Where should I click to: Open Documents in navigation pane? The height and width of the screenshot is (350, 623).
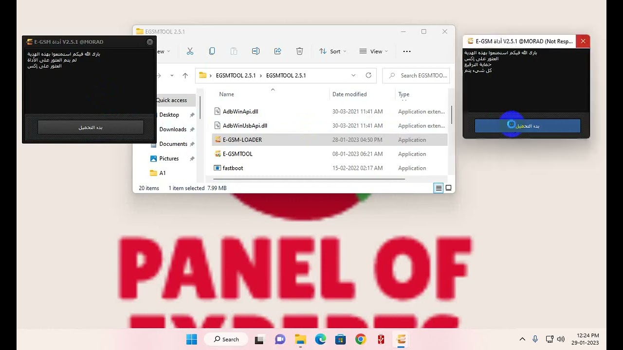[x=173, y=144]
